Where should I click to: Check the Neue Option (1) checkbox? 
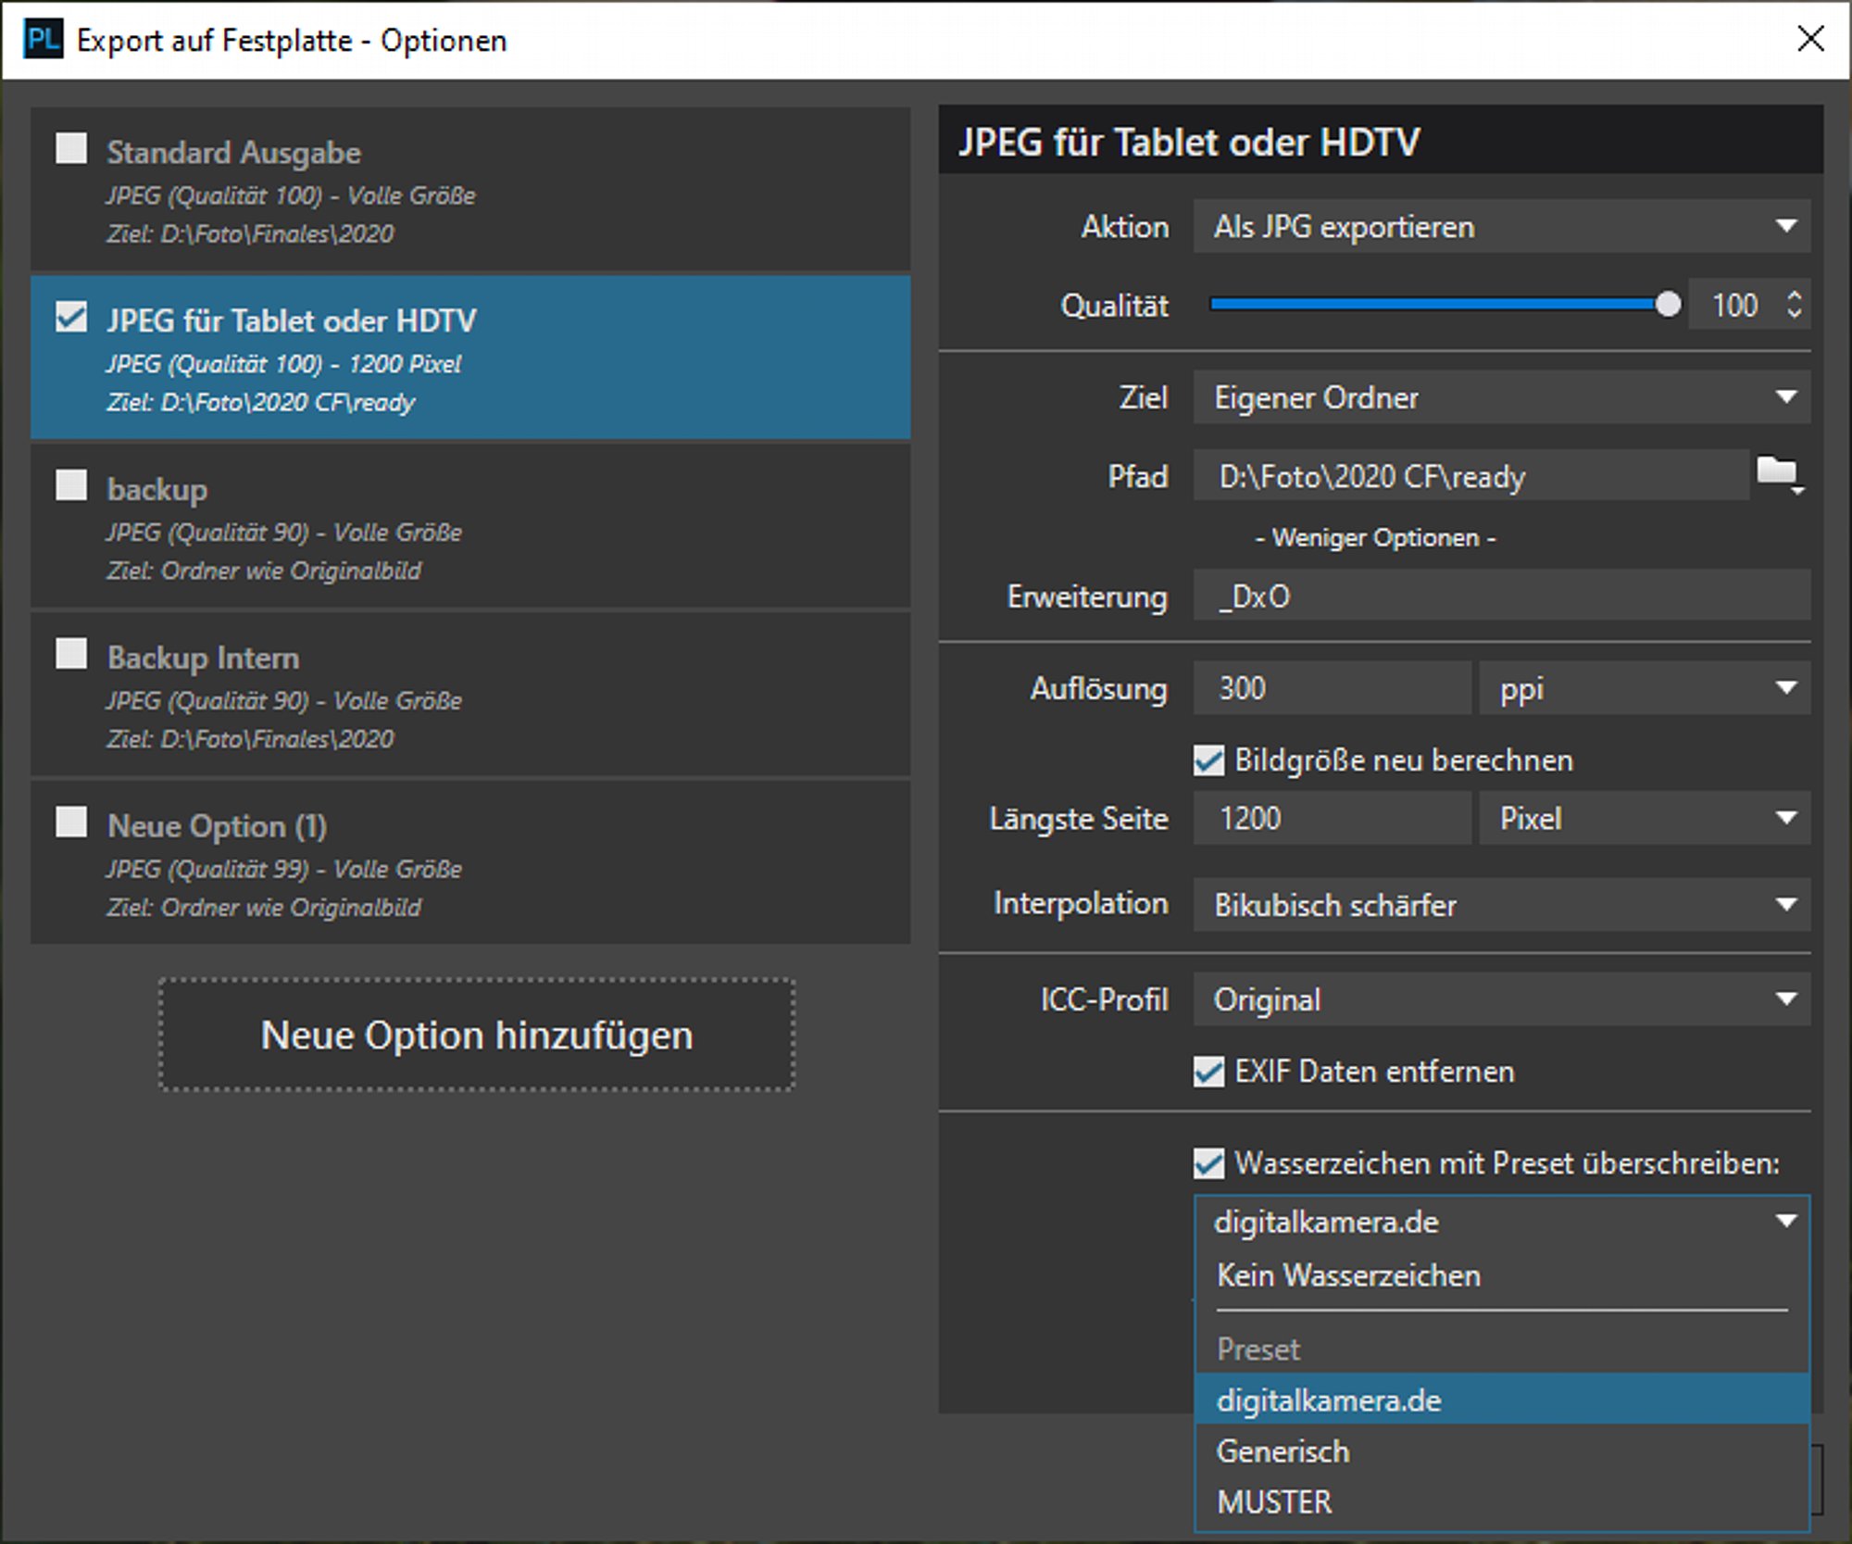71,822
